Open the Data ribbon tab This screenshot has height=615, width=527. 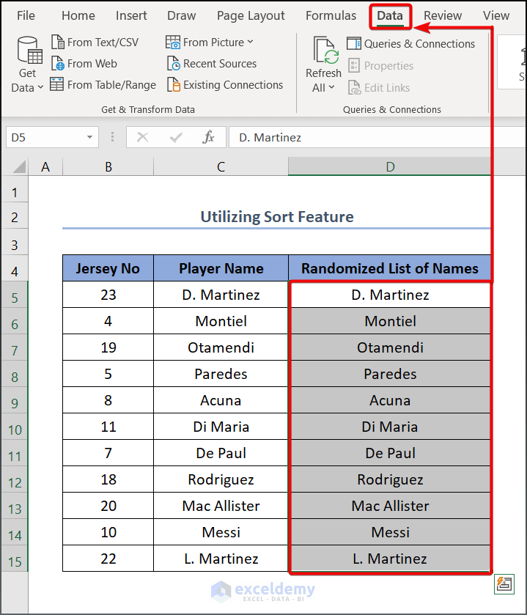click(x=390, y=16)
